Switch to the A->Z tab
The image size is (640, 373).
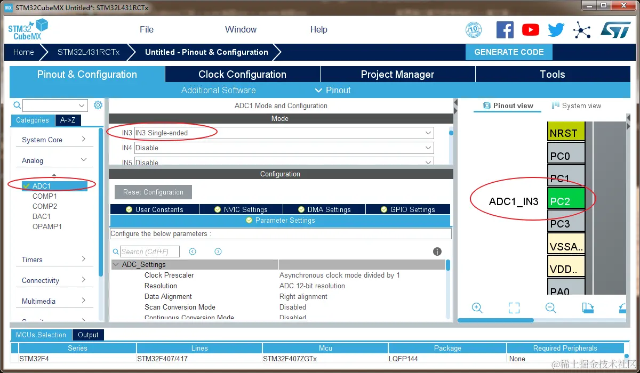pyautogui.click(x=68, y=120)
